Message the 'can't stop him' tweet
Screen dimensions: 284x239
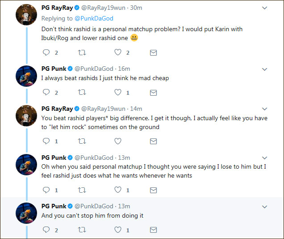click(153, 230)
